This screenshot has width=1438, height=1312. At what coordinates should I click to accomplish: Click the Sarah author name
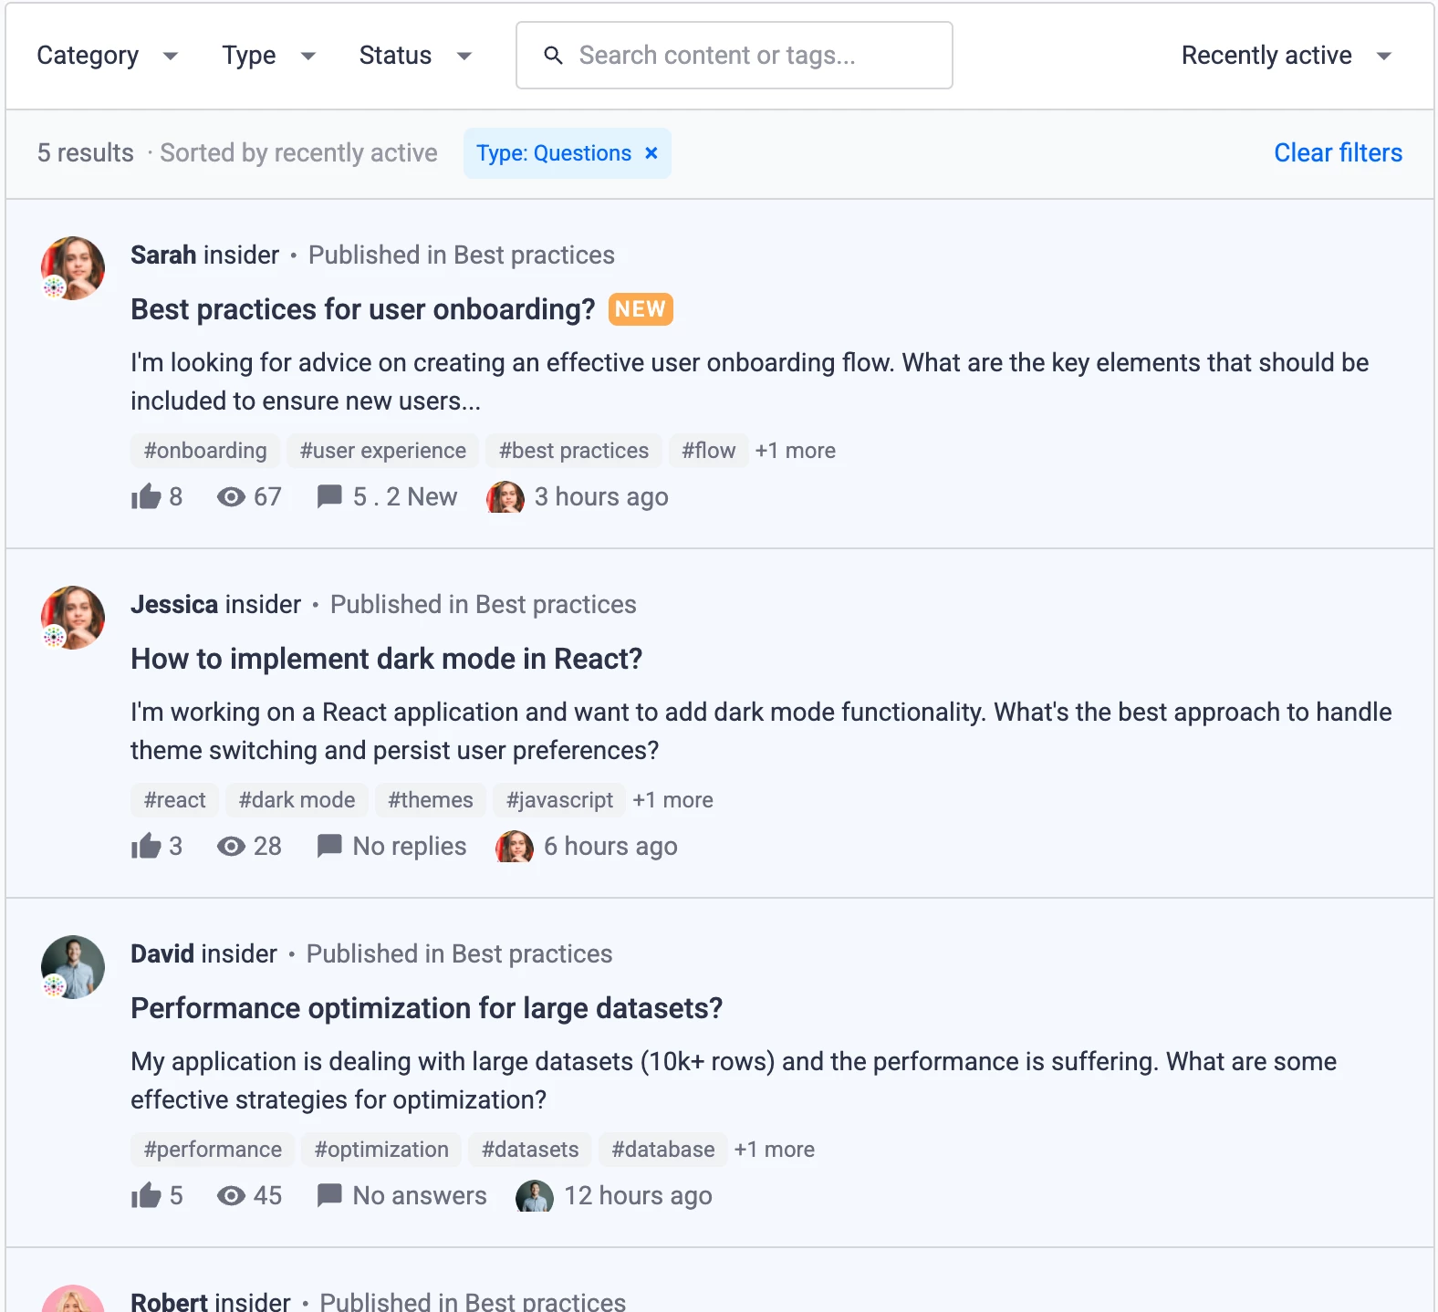point(163,255)
